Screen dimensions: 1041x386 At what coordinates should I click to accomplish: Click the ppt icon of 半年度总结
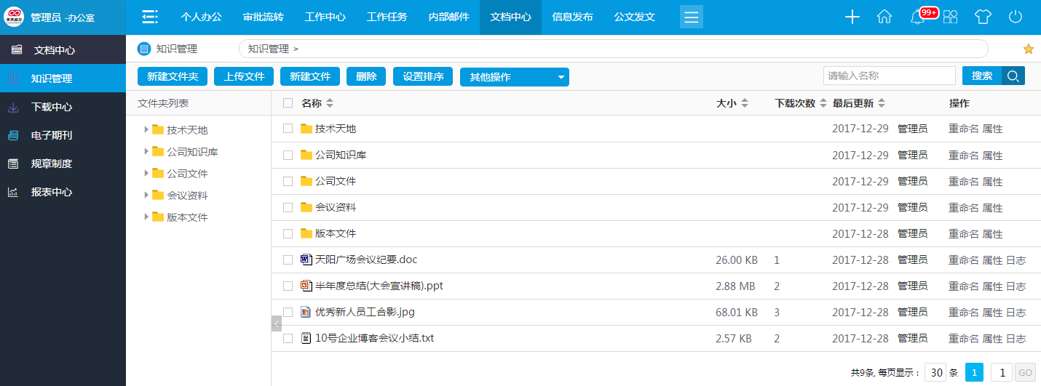pyautogui.click(x=306, y=286)
